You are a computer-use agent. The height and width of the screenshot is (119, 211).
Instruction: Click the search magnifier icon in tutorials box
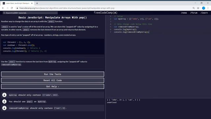pos(4,13)
